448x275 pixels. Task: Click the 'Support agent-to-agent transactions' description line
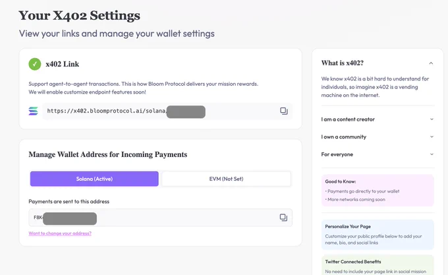pyautogui.click(x=143, y=84)
